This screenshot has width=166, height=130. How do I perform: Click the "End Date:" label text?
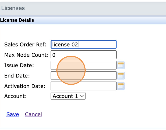point(17,76)
